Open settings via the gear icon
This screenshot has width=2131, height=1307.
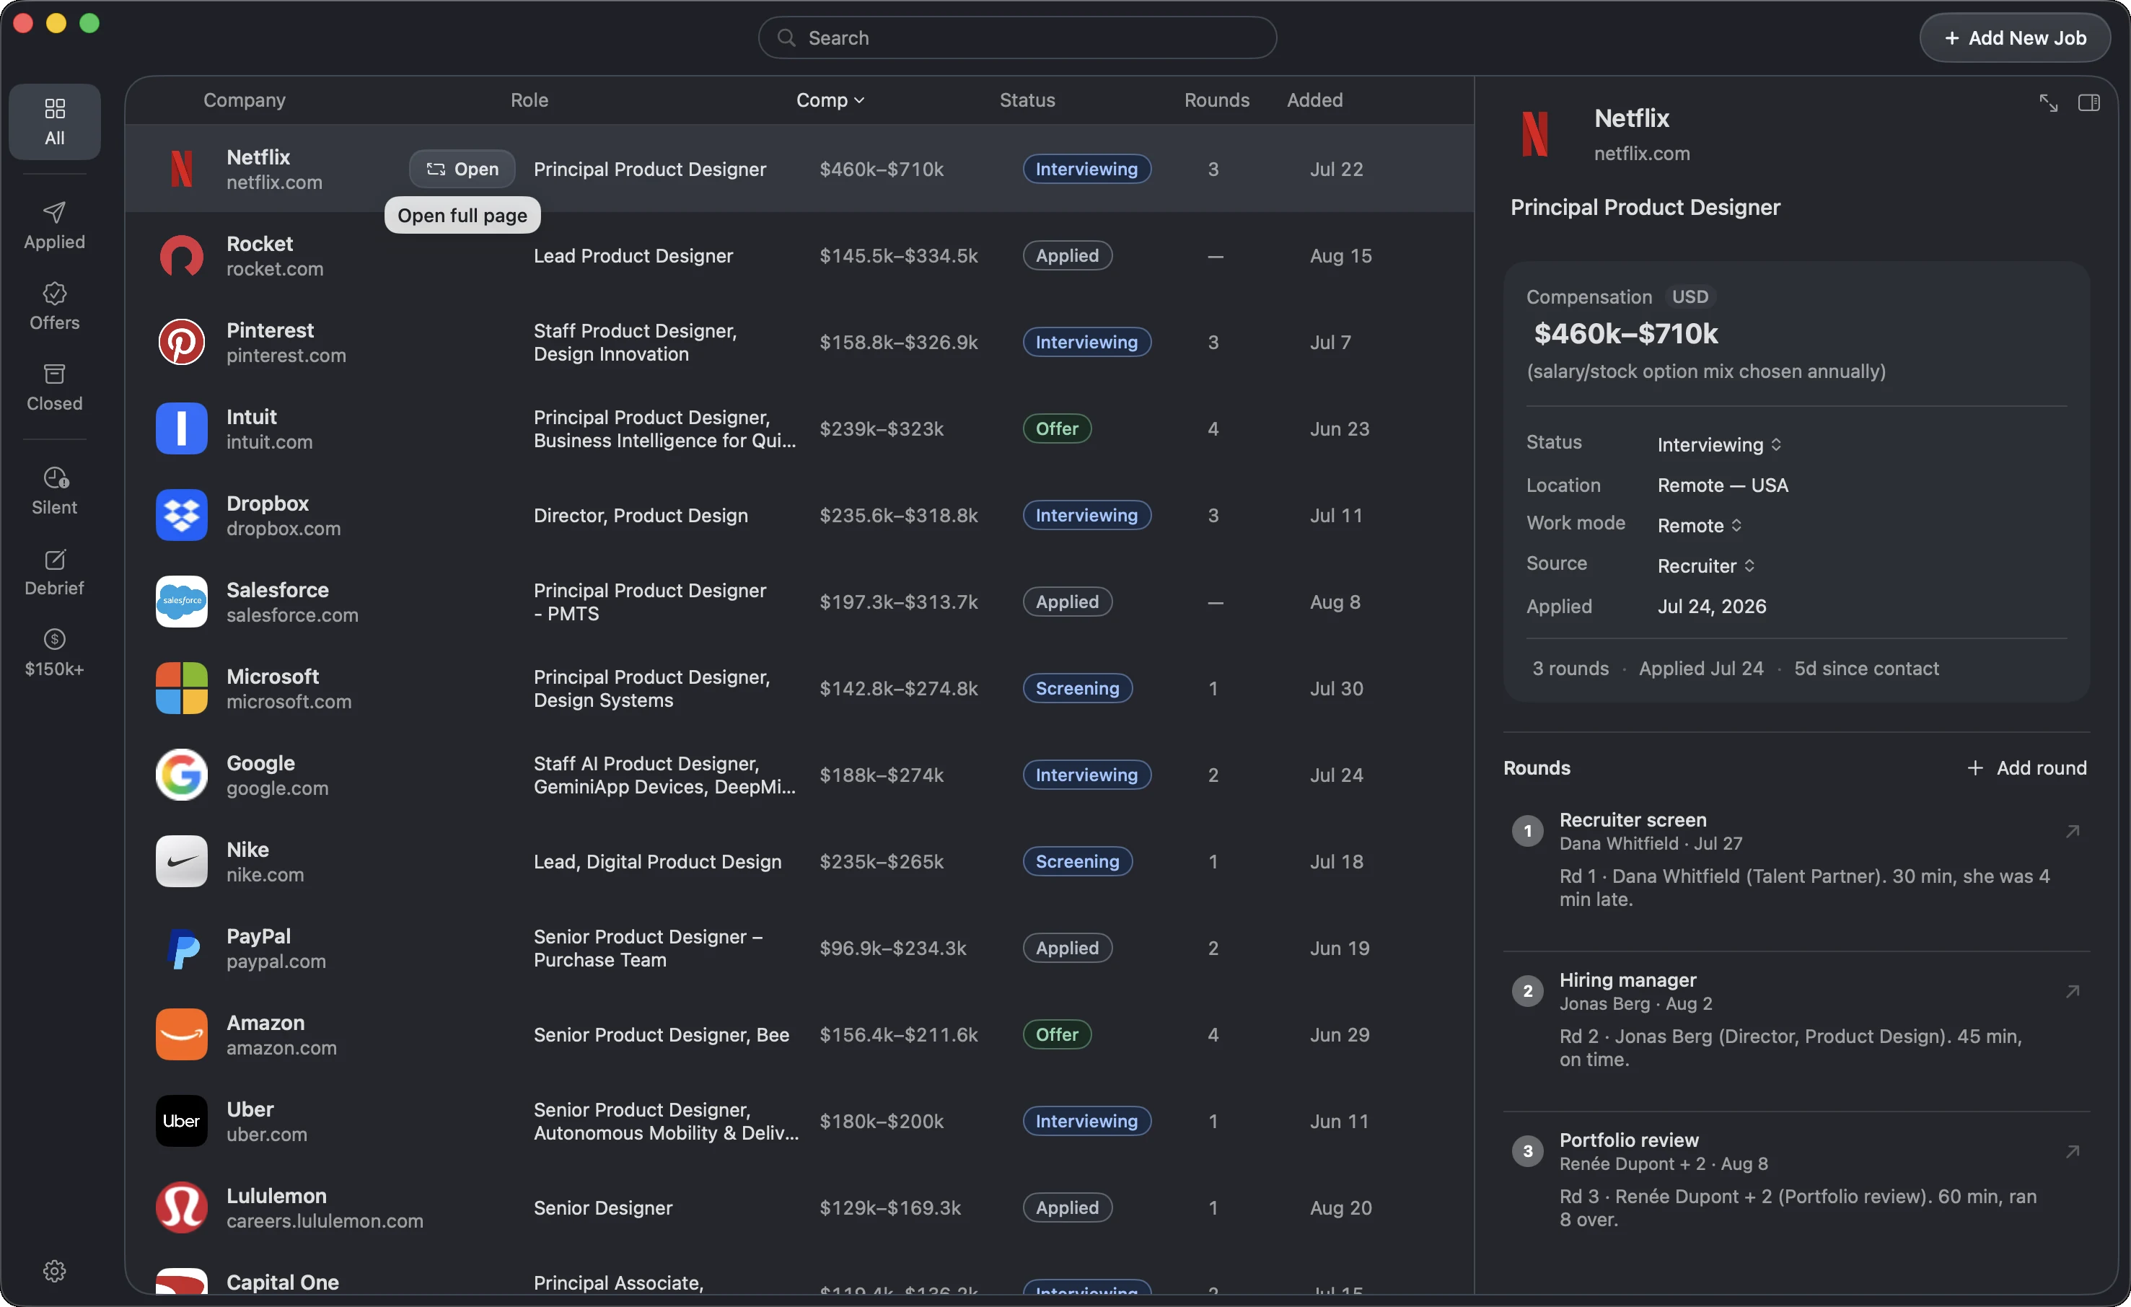click(55, 1271)
